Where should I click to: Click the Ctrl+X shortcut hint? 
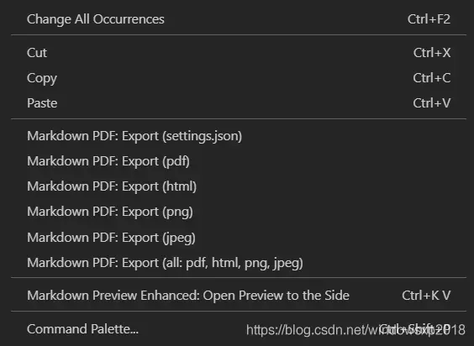pos(432,53)
